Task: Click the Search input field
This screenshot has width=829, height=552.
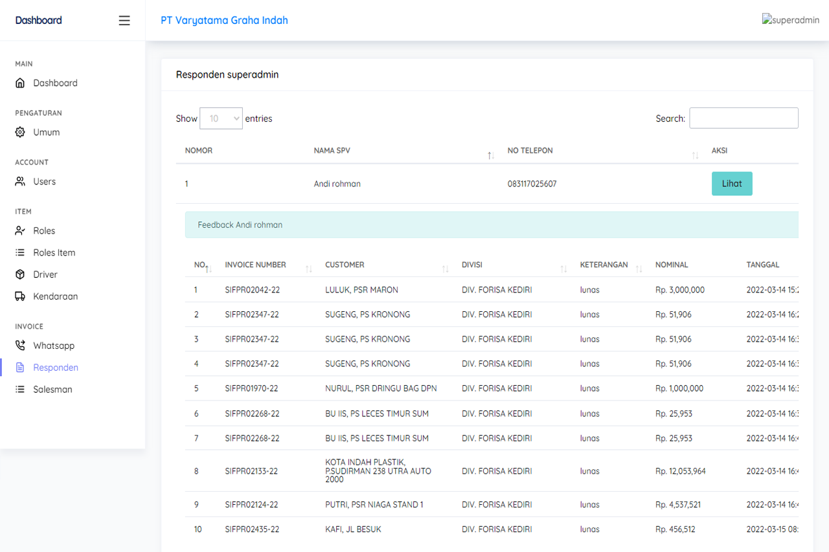Action: tap(744, 118)
